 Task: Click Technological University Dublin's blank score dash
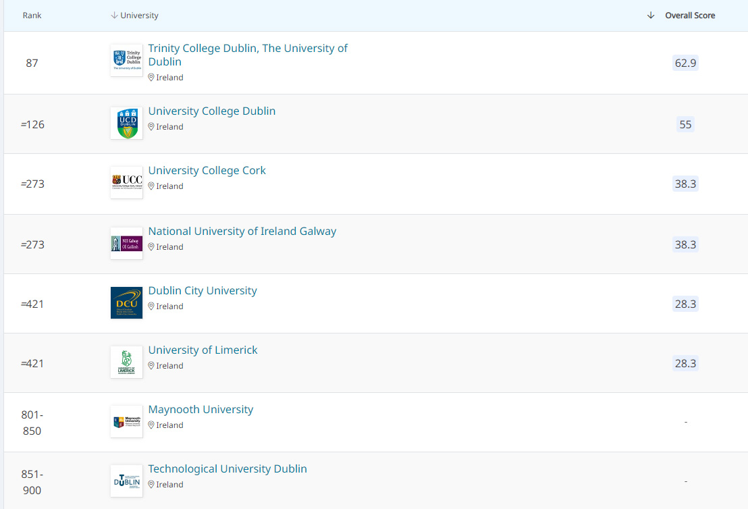pos(686,481)
